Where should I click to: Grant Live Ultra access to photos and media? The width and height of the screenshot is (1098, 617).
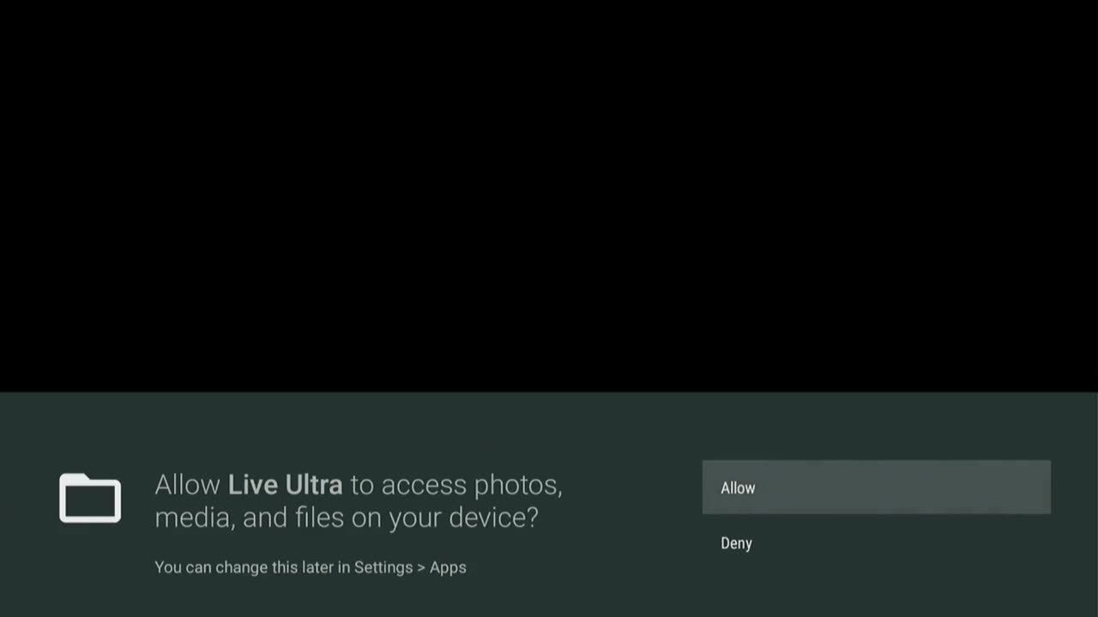coord(876,488)
